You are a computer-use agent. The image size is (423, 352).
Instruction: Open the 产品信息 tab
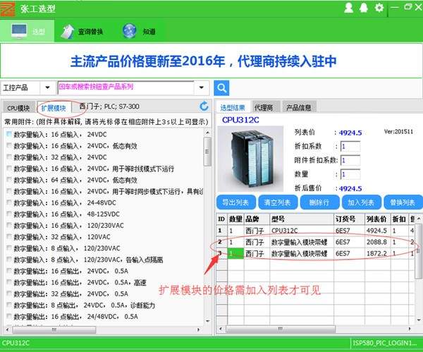pos(298,108)
